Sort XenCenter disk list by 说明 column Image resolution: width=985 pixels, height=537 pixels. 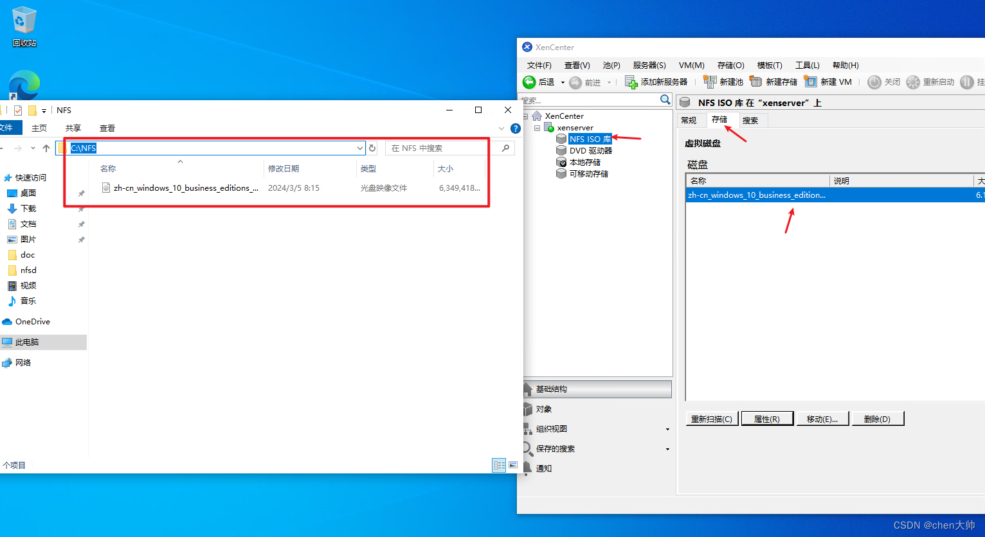901,181
